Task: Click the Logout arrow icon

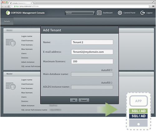Action: pyautogui.click(x=143, y=13)
